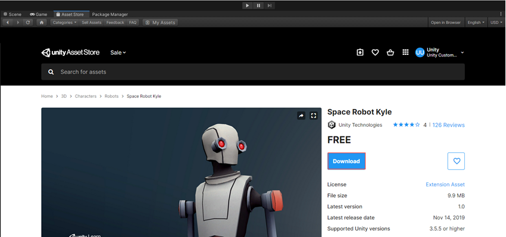
Task: Click the Space Robot Kyle title
Action: (360, 112)
